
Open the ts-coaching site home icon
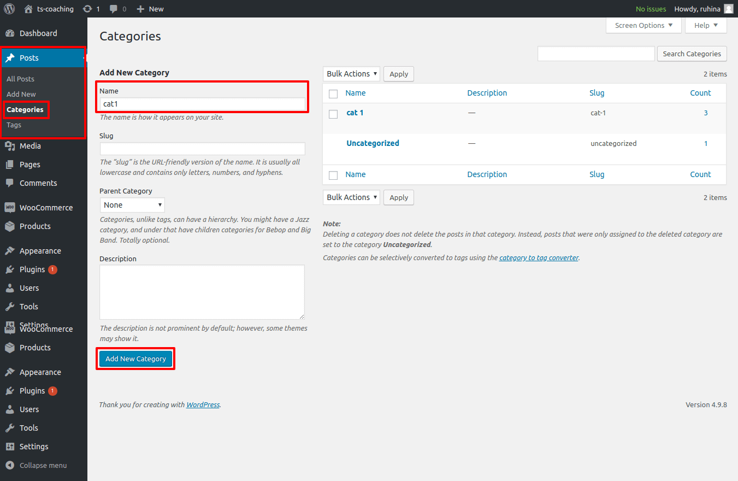tap(28, 9)
